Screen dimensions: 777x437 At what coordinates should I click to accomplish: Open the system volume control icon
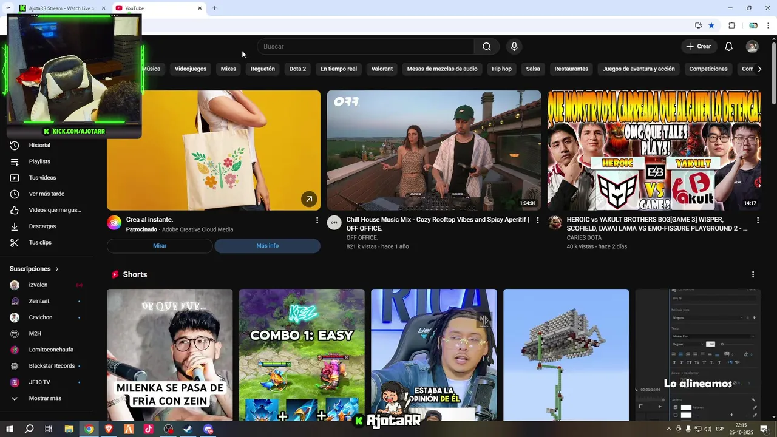[x=708, y=429]
